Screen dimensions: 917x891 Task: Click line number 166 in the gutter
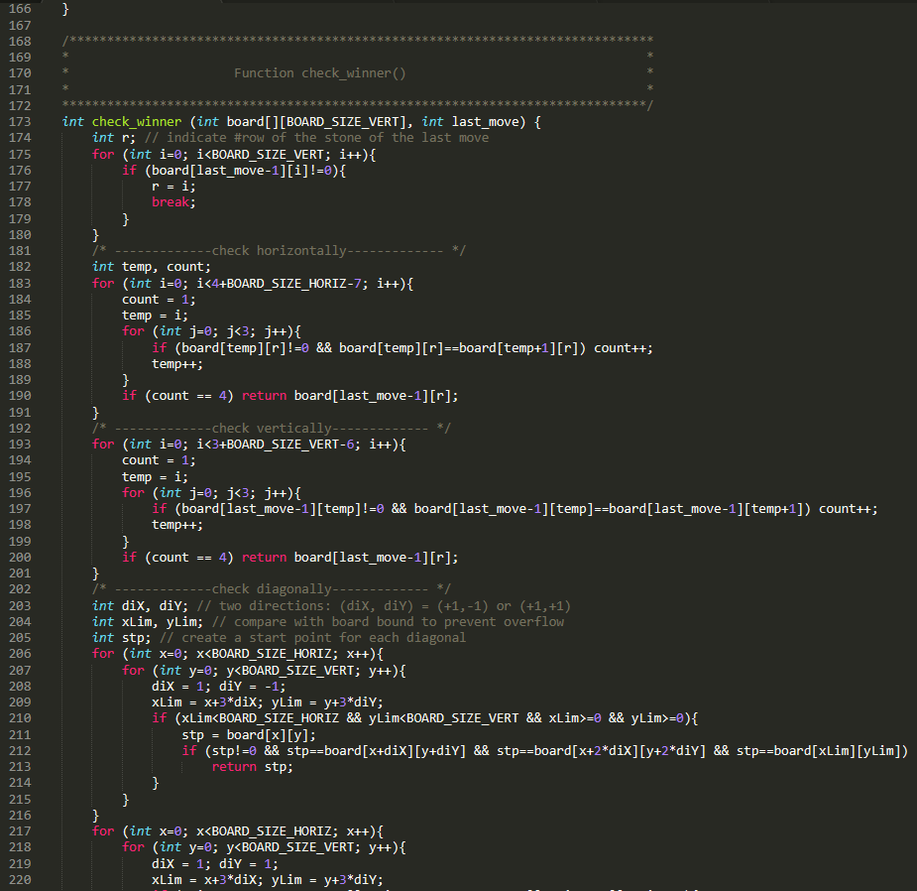click(20, 9)
